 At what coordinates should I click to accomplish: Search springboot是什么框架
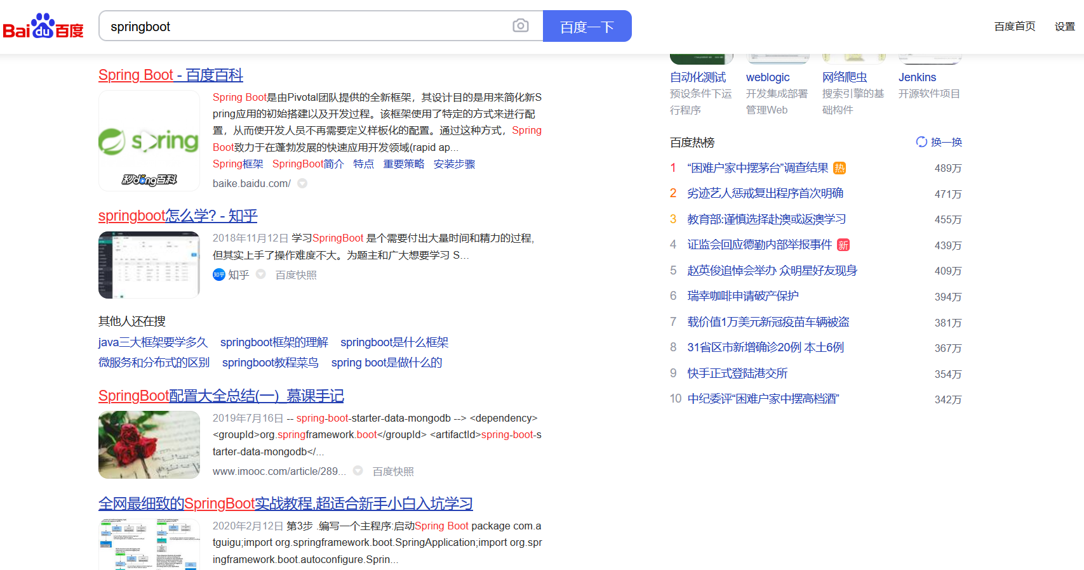pos(394,342)
